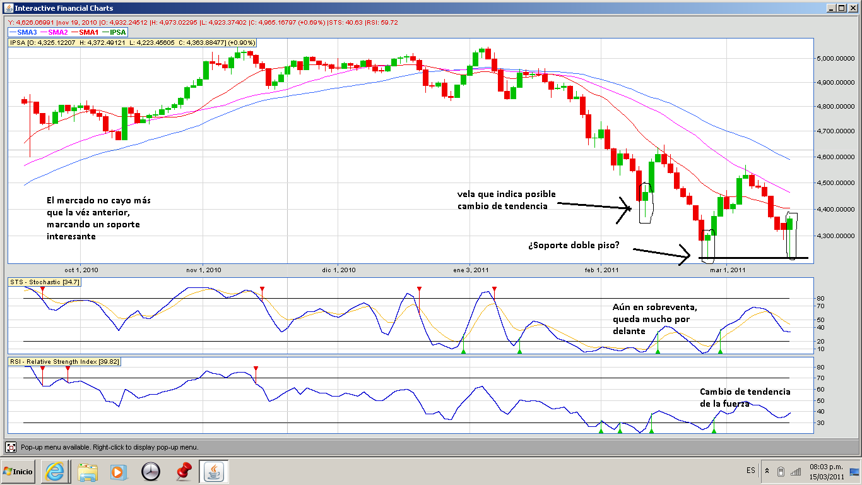Click the dic 1, 2010 date axis label
The width and height of the screenshot is (862, 485).
click(x=339, y=270)
